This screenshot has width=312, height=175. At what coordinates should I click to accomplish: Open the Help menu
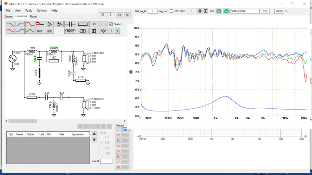click(x=54, y=10)
